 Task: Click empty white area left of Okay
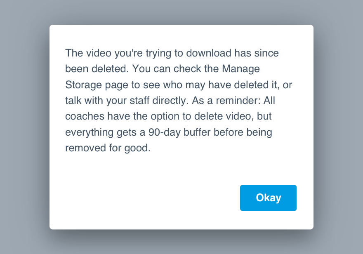pyautogui.click(x=144, y=198)
